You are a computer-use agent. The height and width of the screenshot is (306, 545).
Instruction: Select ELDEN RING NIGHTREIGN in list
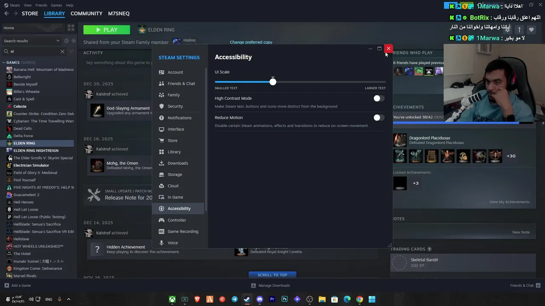(36, 150)
